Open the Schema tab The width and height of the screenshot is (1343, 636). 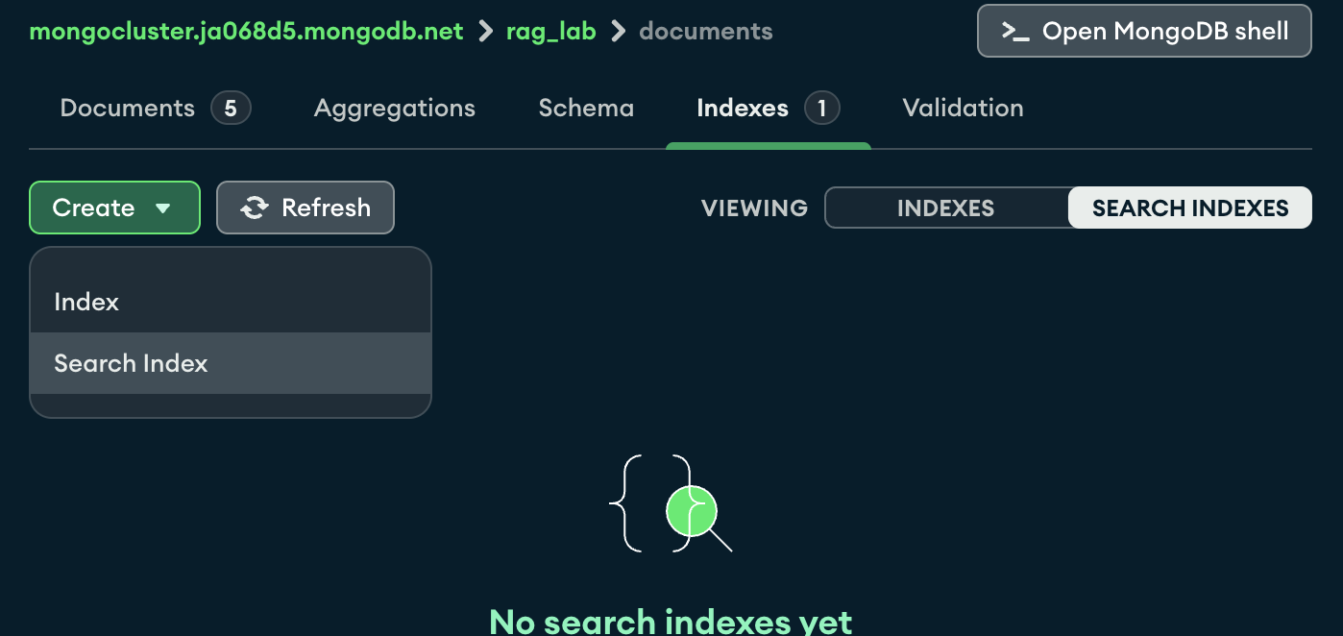tap(586, 108)
